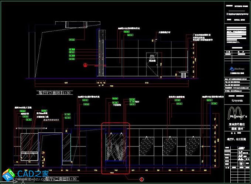251x184 pixels.
Task: Click the company website link in the title block
Action: pyautogui.click(x=237, y=88)
